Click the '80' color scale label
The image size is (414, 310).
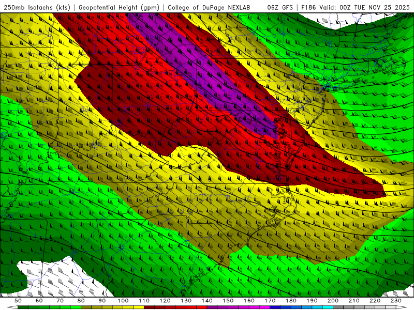(81, 301)
